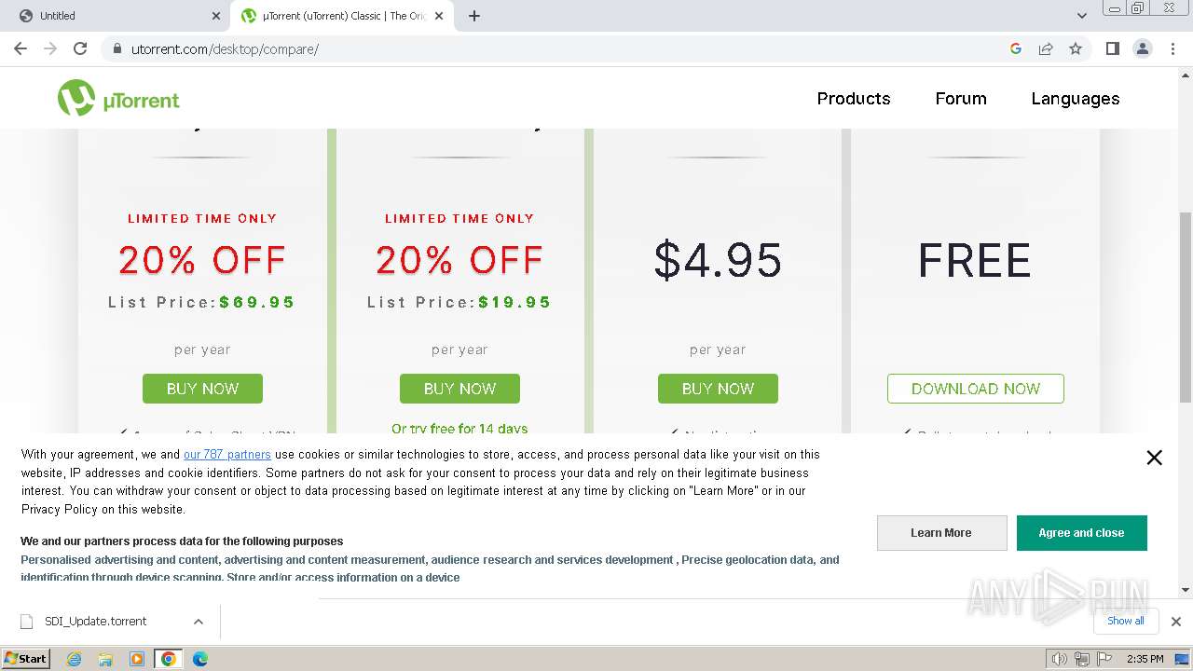Go back using the browser back arrow

[x=21, y=48]
